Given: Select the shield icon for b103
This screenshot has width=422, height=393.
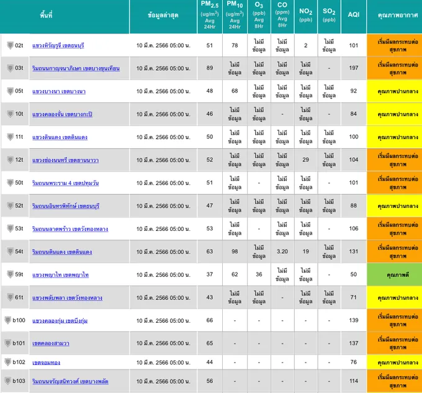Looking at the screenshot, I should click(x=8, y=381).
